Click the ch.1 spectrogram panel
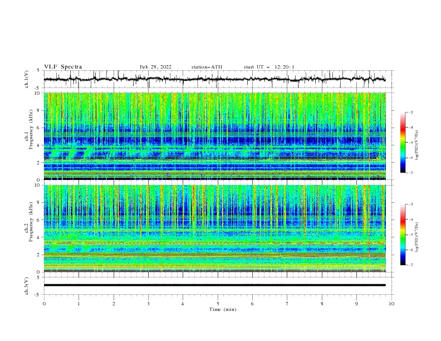The width and height of the screenshot is (441, 341). click(215, 136)
